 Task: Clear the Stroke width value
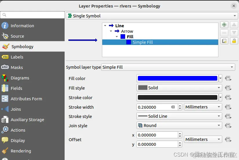coord(173,107)
